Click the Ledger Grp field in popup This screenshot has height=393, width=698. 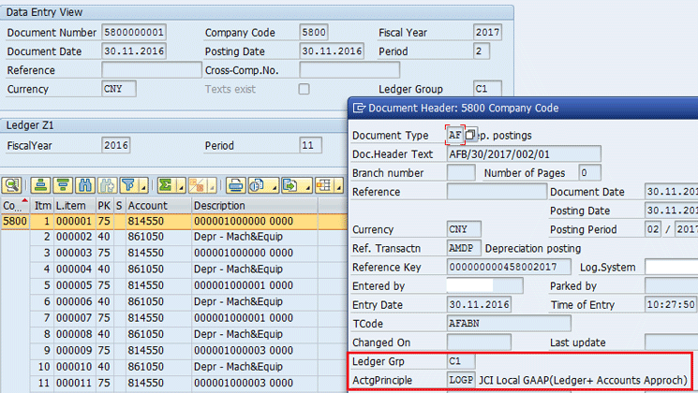pyautogui.click(x=461, y=360)
